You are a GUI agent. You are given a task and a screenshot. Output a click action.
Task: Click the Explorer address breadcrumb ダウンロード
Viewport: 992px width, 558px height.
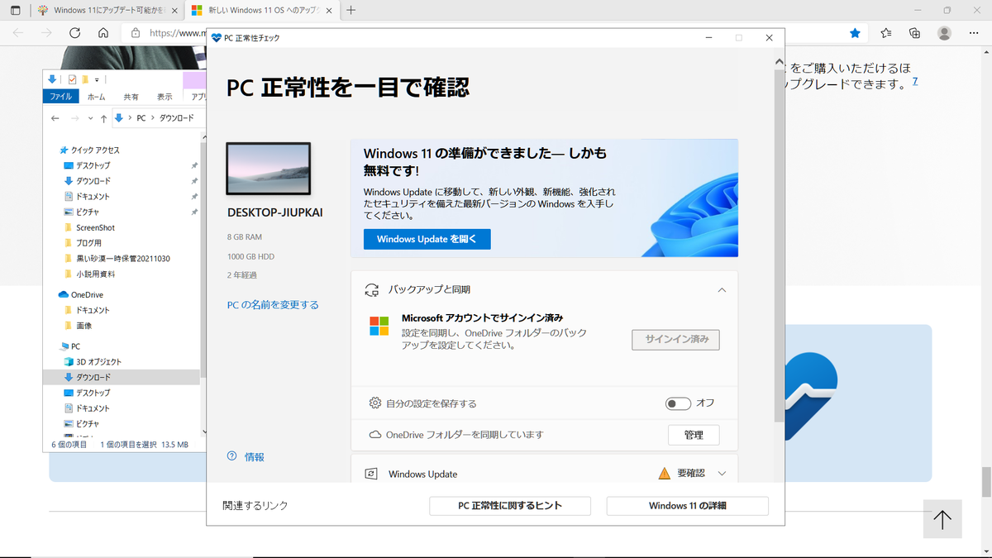click(x=177, y=118)
